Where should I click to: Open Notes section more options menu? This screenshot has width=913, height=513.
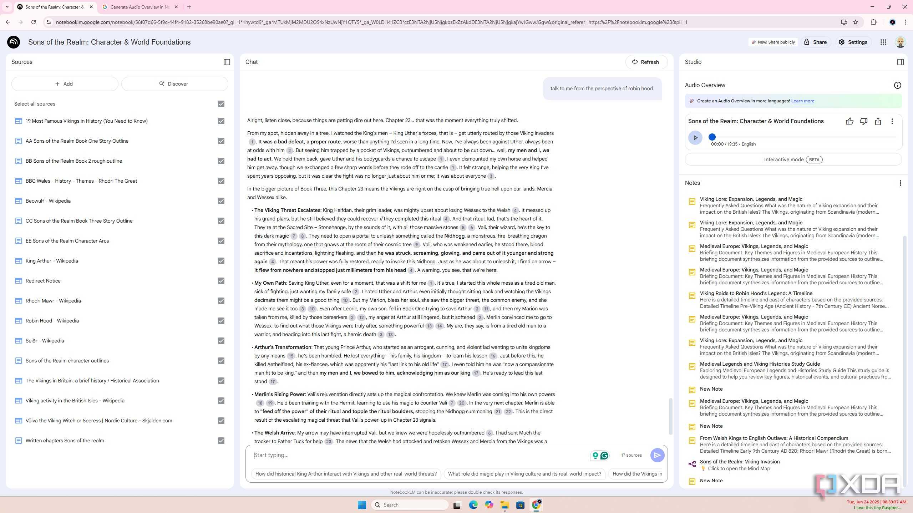[900, 183]
